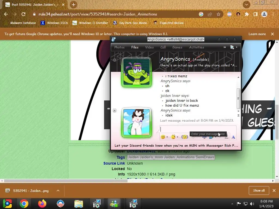The image size is (279, 209).
Task: Dismiss the Chrome update notification bar
Action: pyautogui.click(x=272, y=34)
